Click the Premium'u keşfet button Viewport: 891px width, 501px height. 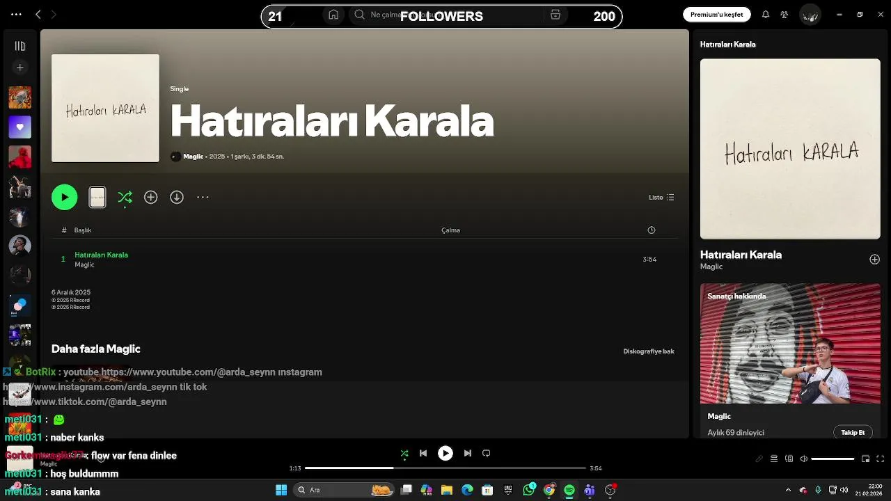click(716, 14)
